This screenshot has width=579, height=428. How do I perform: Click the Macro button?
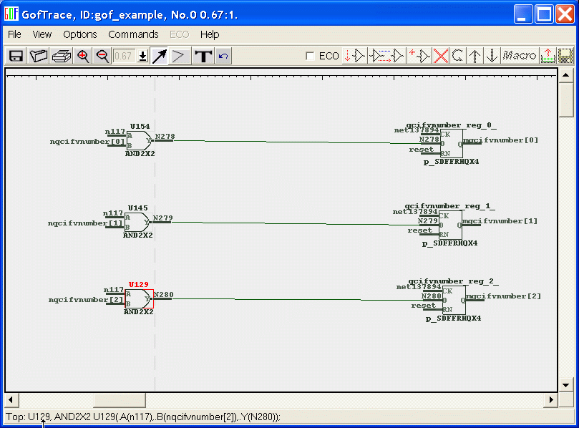tap(519, 56)
